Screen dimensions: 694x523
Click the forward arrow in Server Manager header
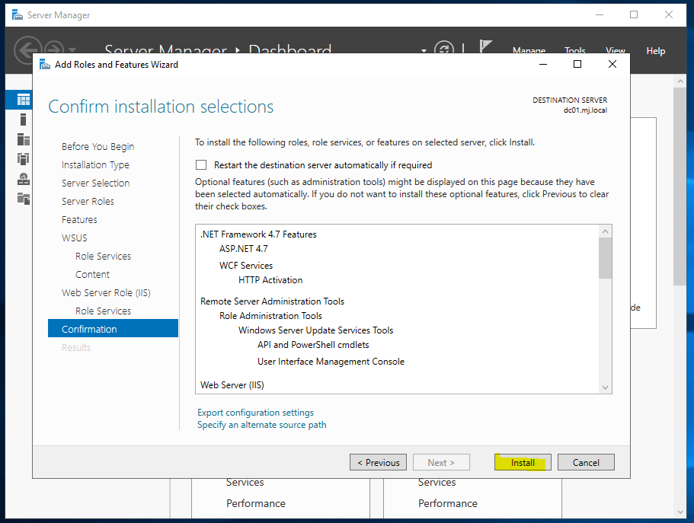(x=55, y=49)
